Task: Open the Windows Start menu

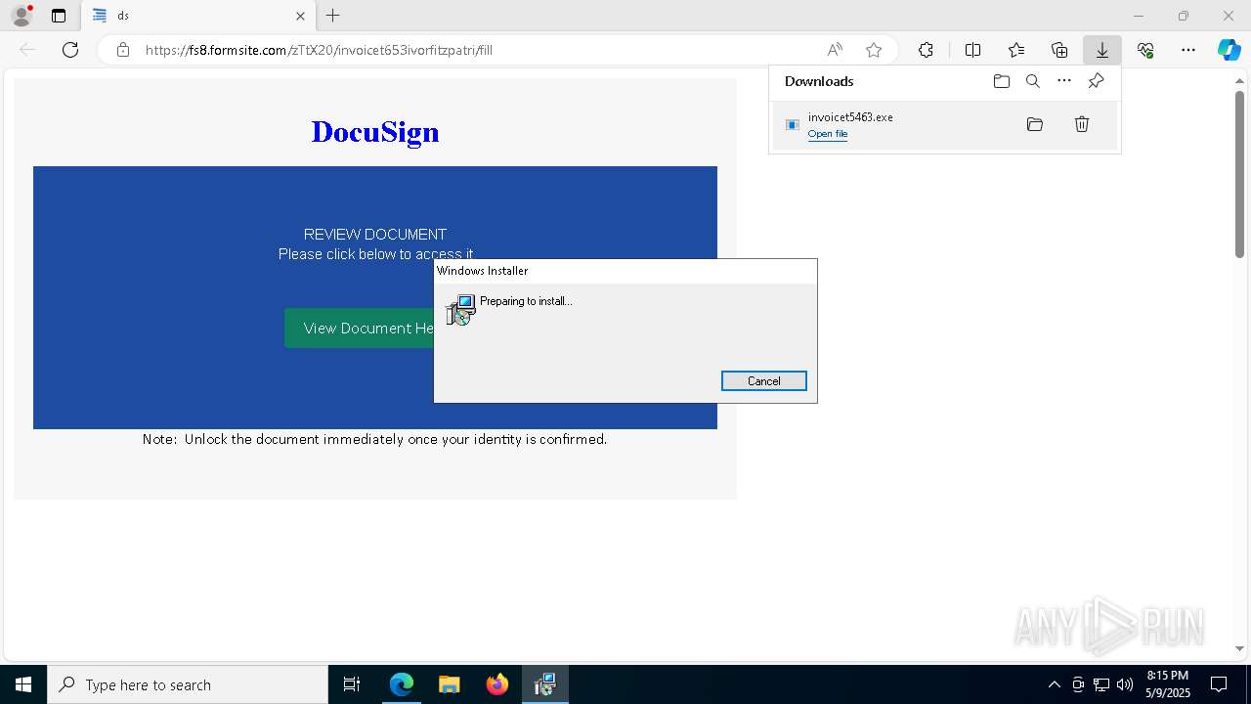Action: tap(23, 684)
